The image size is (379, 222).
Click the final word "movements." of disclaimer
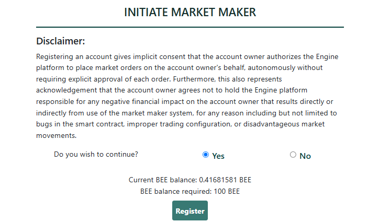tap(57, 136)
